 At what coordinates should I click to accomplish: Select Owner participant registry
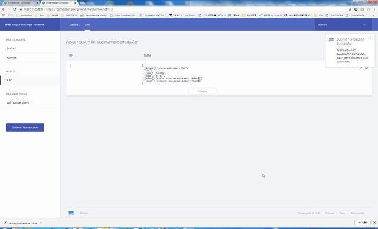point(12,58)
